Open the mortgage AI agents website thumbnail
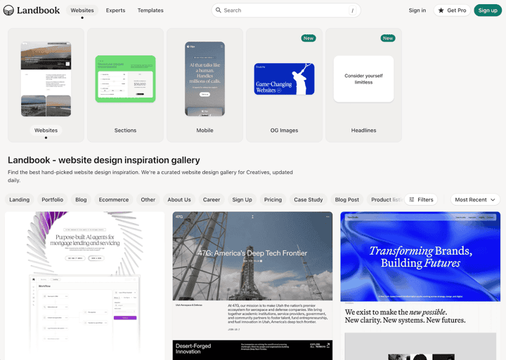Viewport: 506px width, 360px height. (x=84, y=286)
